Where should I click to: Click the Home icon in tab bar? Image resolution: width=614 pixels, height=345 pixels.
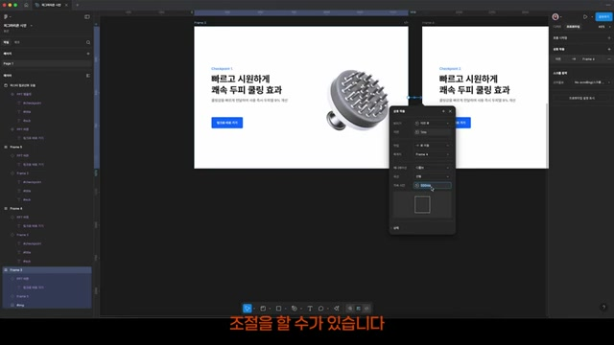[x=26, y=5]
